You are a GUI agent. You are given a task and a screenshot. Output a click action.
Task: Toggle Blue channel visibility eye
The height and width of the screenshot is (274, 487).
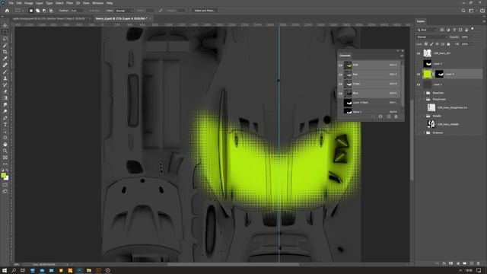tap(340, 93)
